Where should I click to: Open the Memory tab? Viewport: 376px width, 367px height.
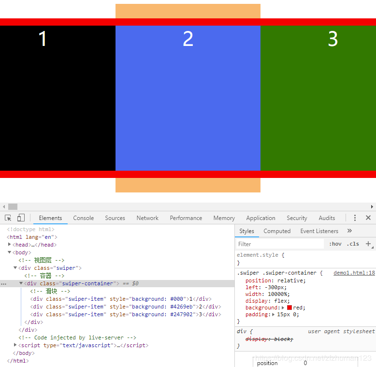click(x=224, y=218)
